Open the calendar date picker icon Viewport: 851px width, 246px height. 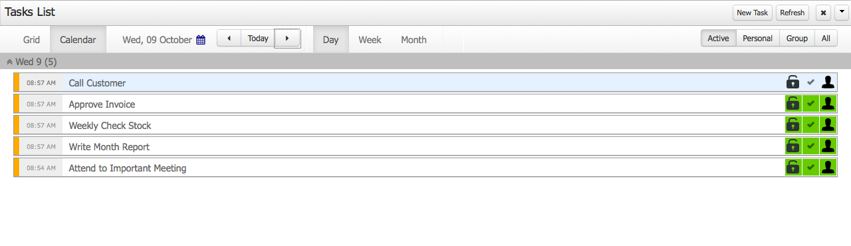(201, 40)
